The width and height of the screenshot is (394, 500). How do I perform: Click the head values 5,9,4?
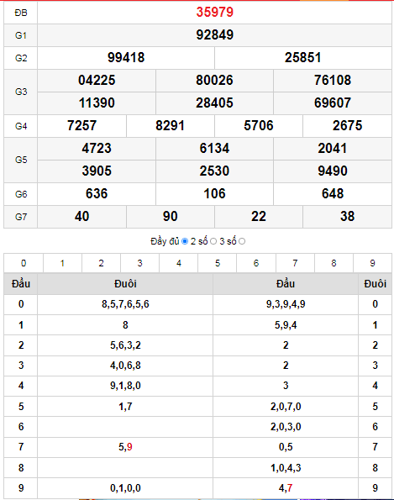tap(286, 325)
